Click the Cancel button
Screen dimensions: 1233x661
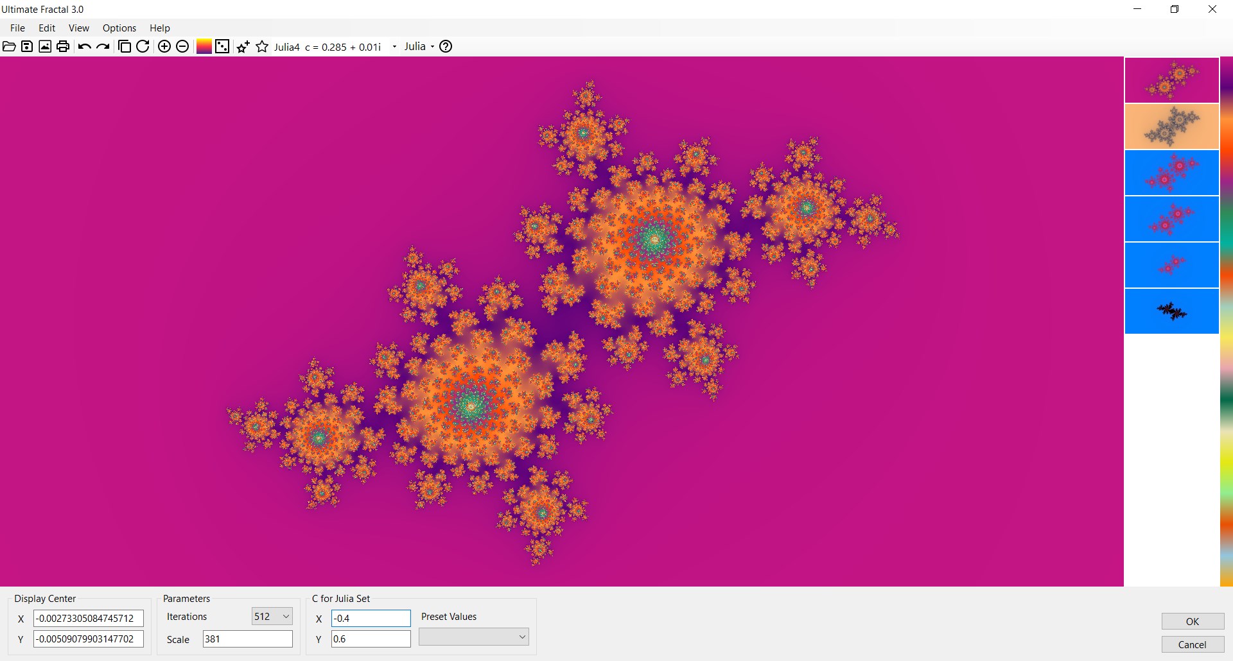[1193, 644]
